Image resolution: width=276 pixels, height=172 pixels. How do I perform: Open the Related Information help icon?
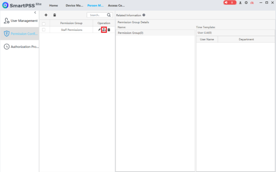pos(144,15)
